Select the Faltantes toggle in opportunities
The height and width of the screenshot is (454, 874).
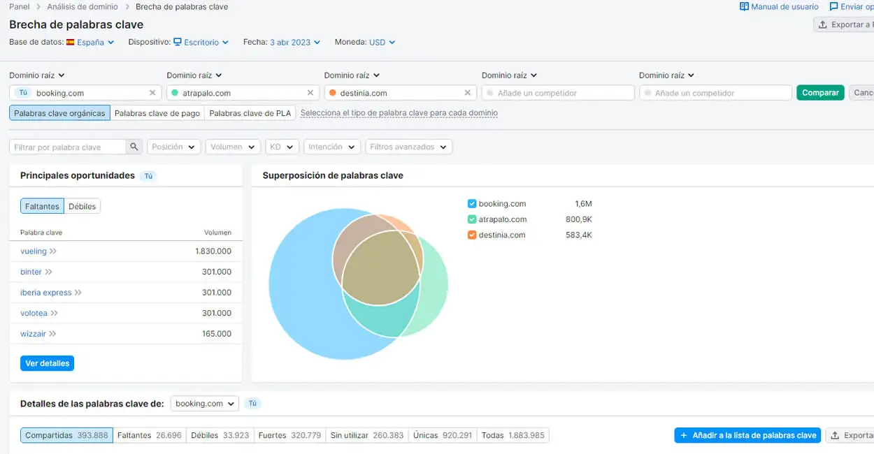tap(42, 206)
